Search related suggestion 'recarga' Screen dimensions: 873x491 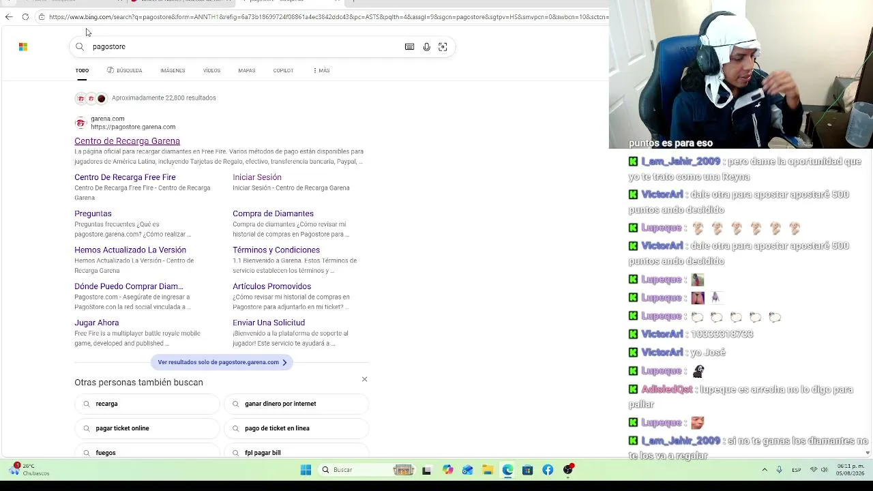(x=147, y=404)
